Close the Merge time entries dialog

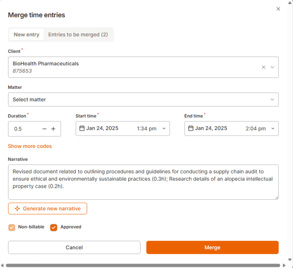278,9
